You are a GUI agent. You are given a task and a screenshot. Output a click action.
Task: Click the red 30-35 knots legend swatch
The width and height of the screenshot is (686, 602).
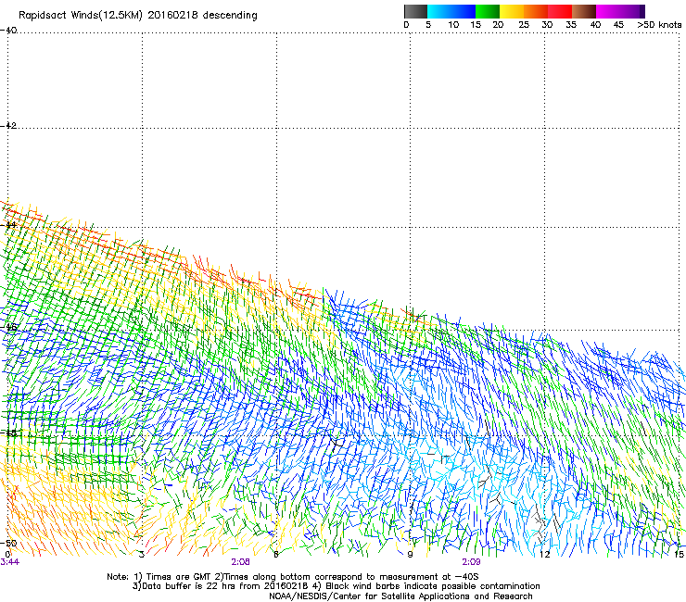click(560, 11)
